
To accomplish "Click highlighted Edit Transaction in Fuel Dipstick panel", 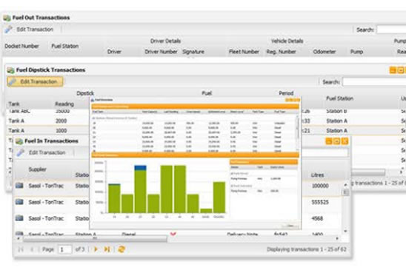I will pyautogui.click(x=35, y=81).
